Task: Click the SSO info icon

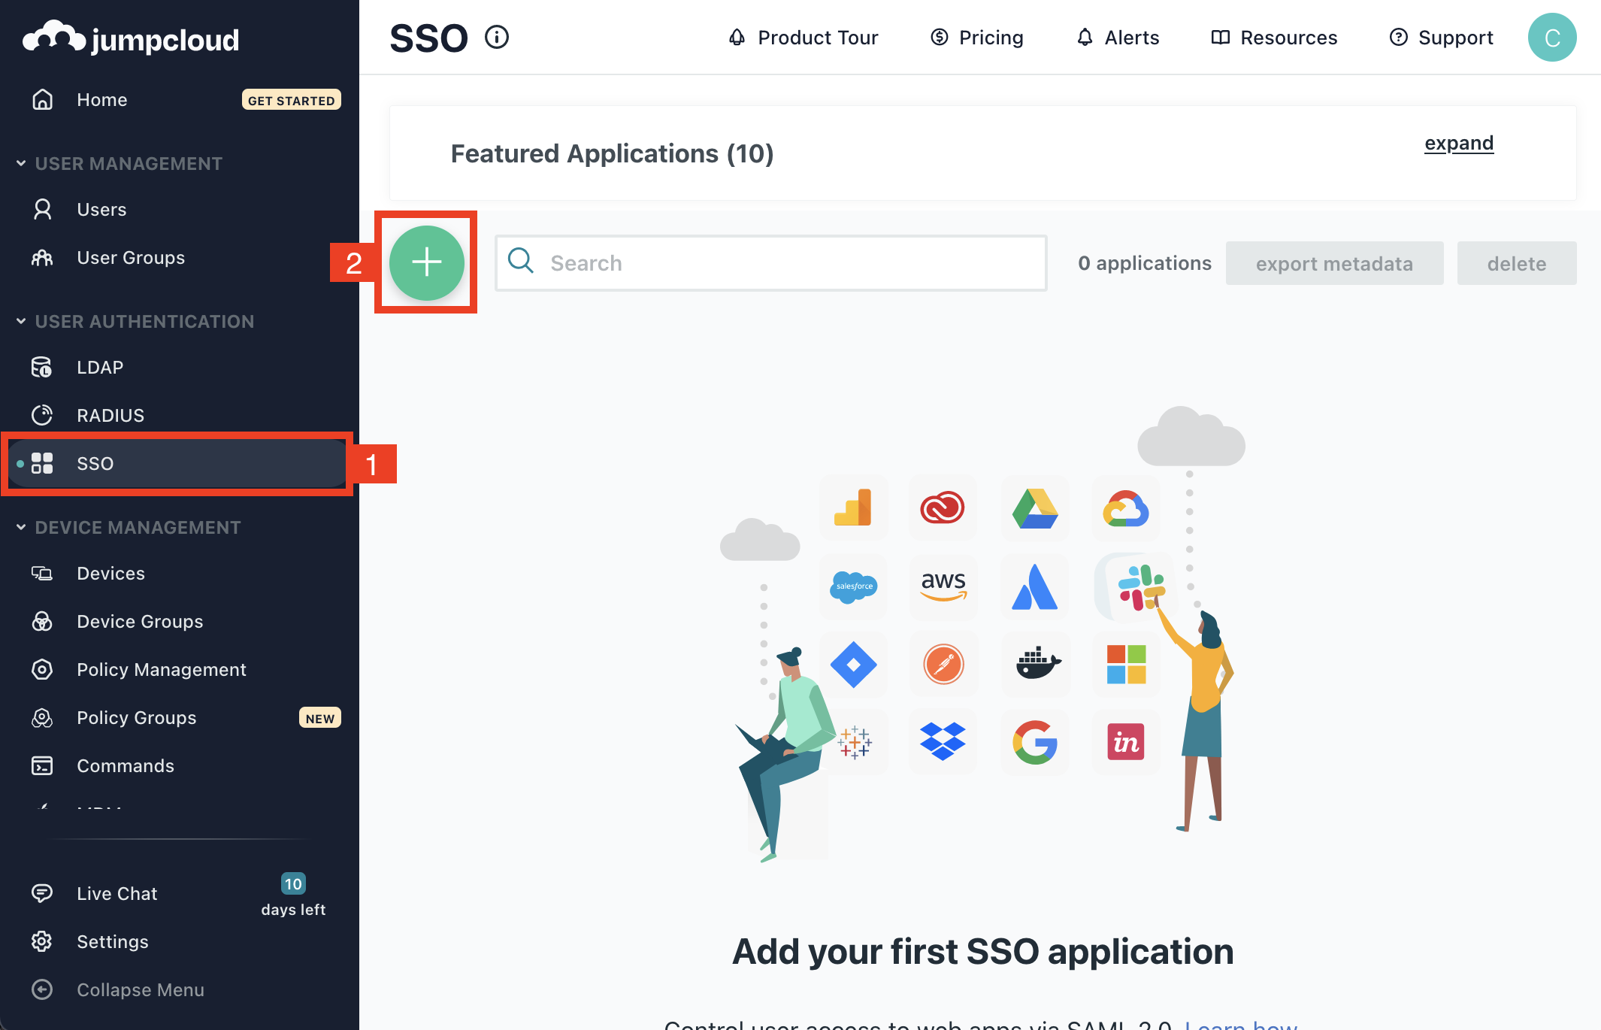Action: (x=497, y=37)
